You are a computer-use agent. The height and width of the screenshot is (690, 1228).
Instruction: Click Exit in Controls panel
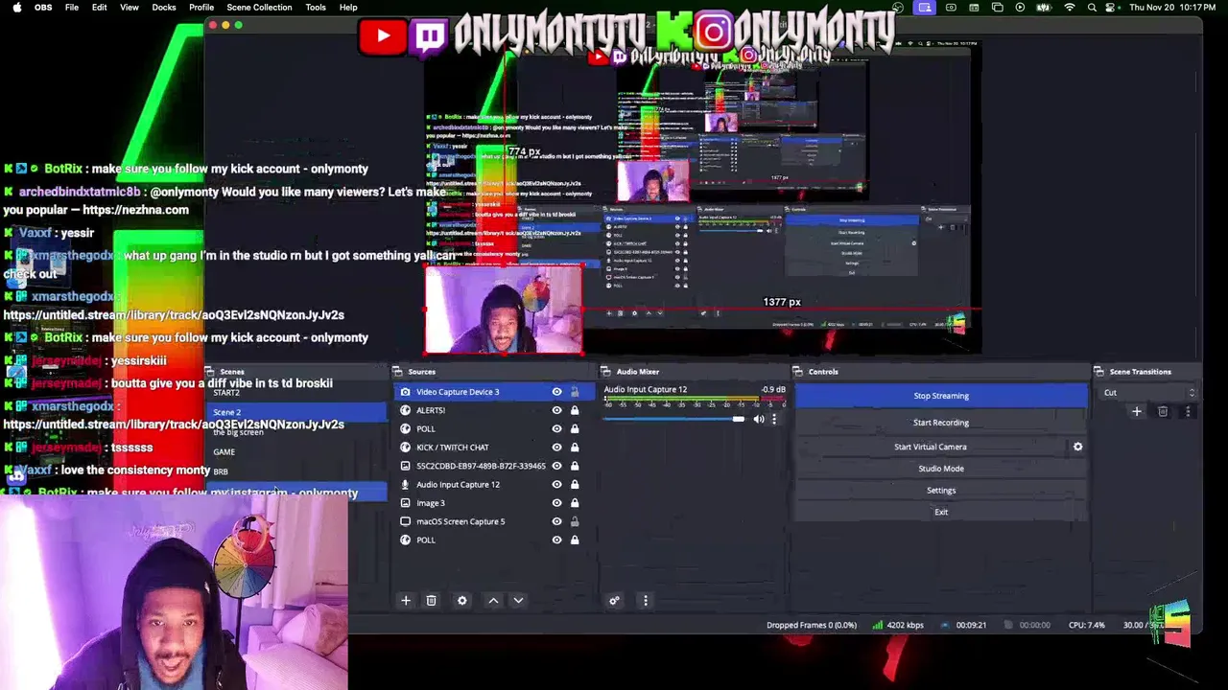pyautogui.click(x=941, y=512)
